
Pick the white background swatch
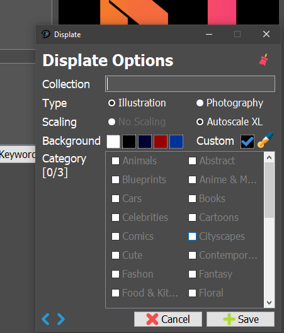tap(113, 142)
